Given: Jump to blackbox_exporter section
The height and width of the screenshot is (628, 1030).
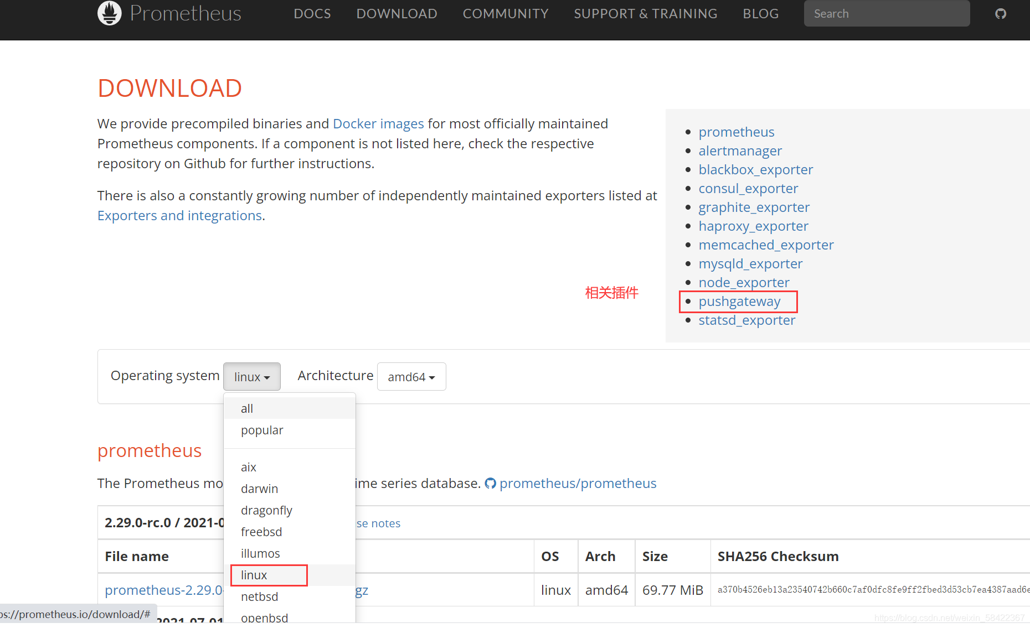Looking at the screenshot, I should pos(756,169).
